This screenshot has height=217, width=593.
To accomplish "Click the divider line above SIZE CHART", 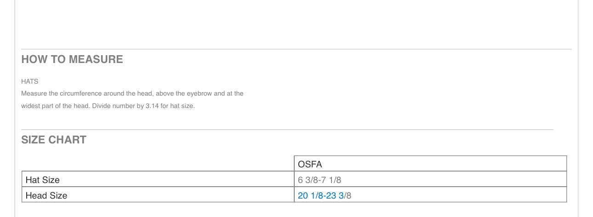I will pos(287,130).
